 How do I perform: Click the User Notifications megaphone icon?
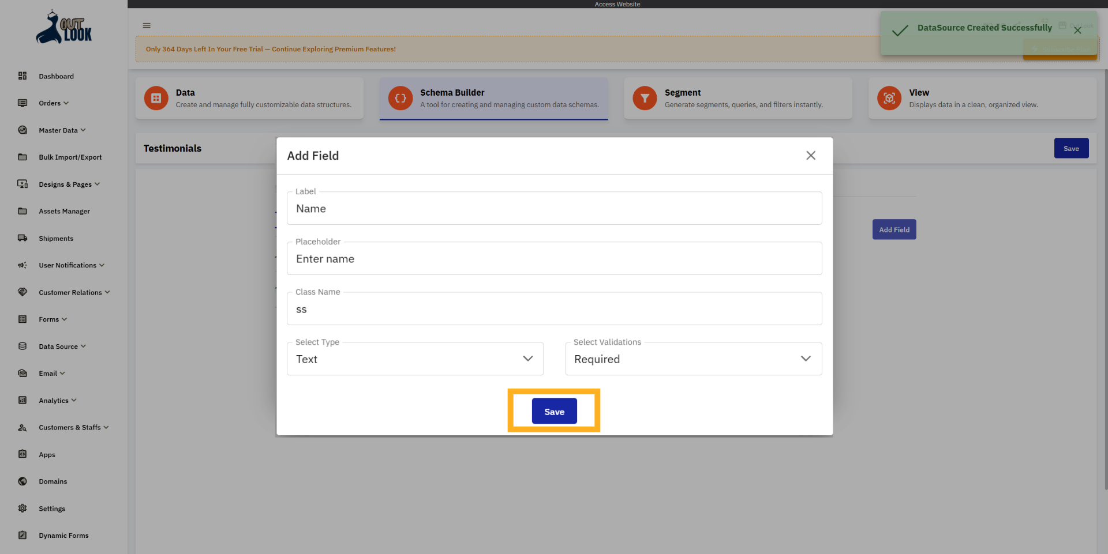(x=23, y=265)
